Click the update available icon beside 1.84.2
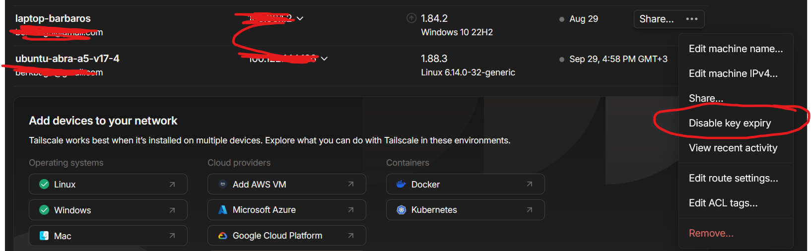This screenshot has height=251, width=811. click(411, 18)
